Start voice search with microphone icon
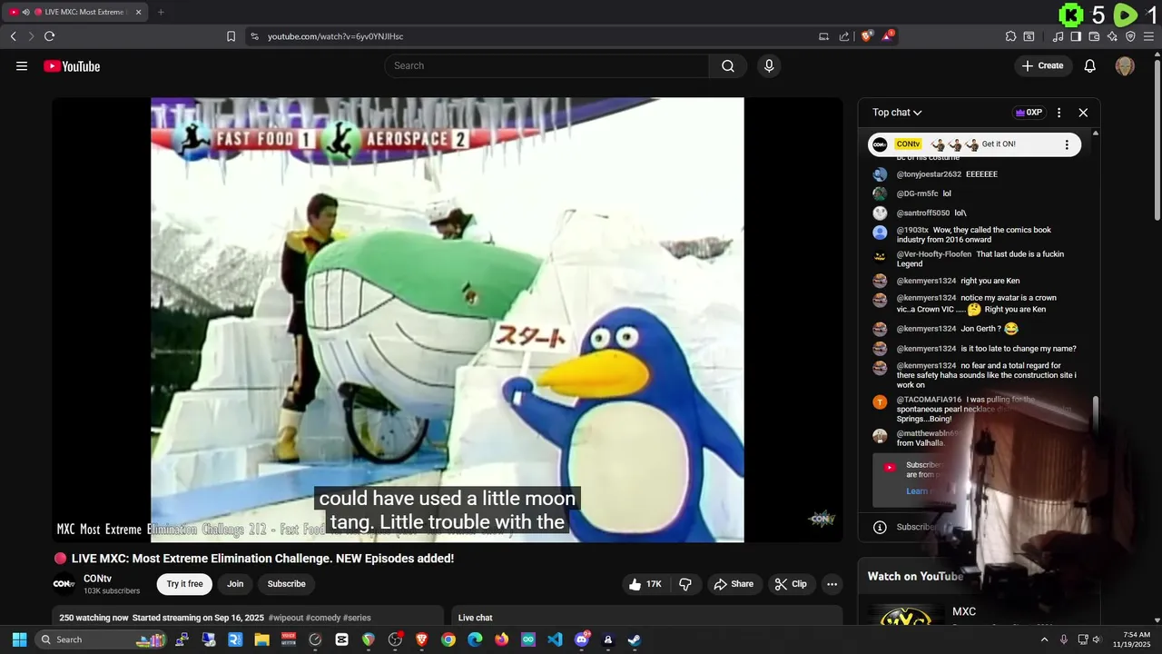1162x654 pixels. [x=769, y=65]
